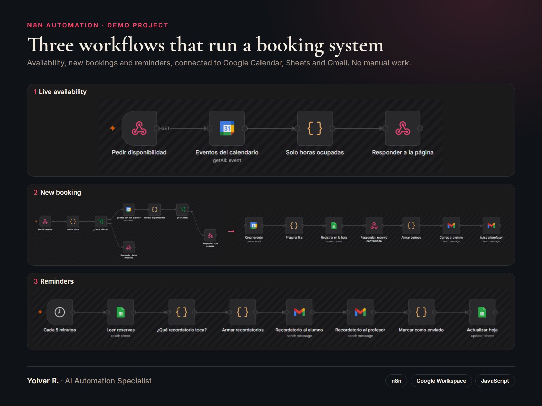Select the '¿Datos válidos?' IF node

click(x=101, y=221)
